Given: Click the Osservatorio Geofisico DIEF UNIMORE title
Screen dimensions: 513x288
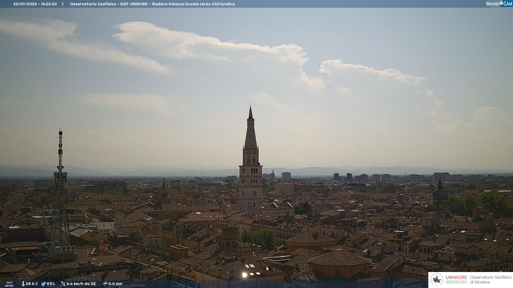Looking at the screenshot, I should click(152, 4).
